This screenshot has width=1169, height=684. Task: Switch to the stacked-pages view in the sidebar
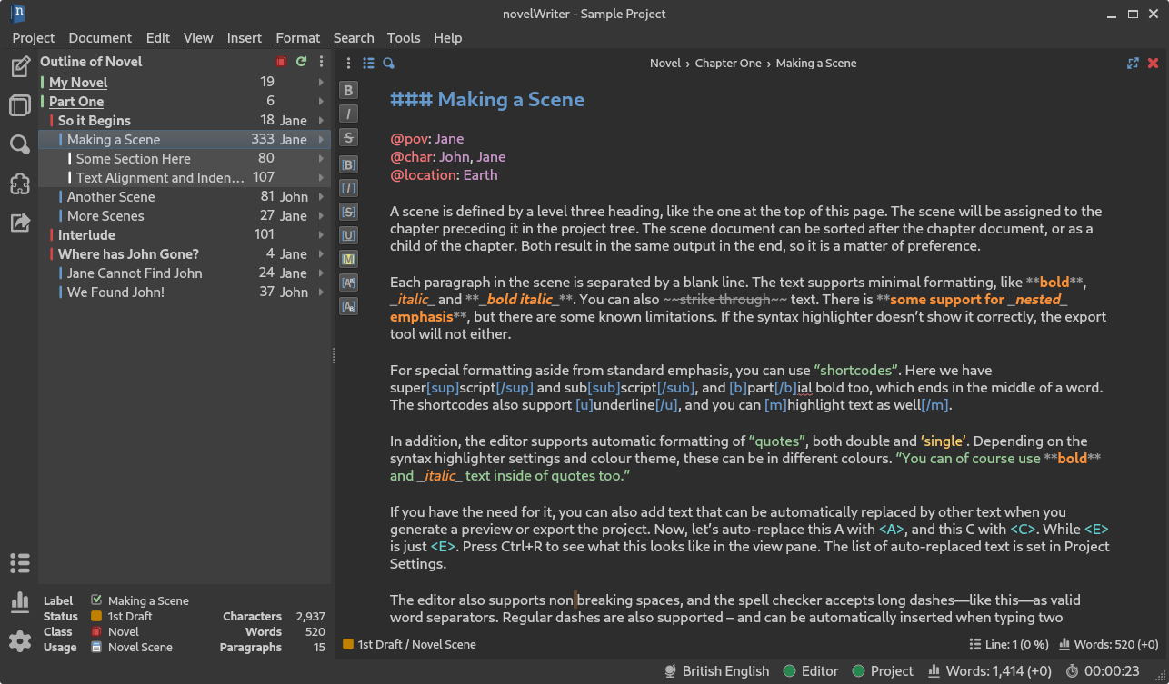19,105
